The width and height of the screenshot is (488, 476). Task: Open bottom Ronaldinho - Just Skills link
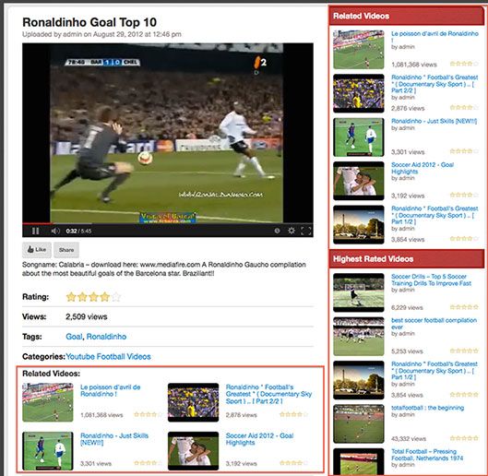pyautogui.click(x=114, y=439)
